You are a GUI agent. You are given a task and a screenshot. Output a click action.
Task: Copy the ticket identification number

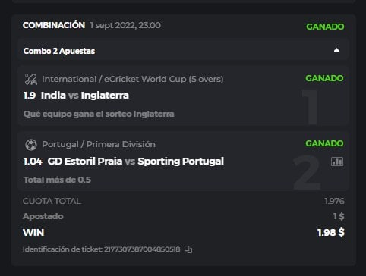coord(188,249)
